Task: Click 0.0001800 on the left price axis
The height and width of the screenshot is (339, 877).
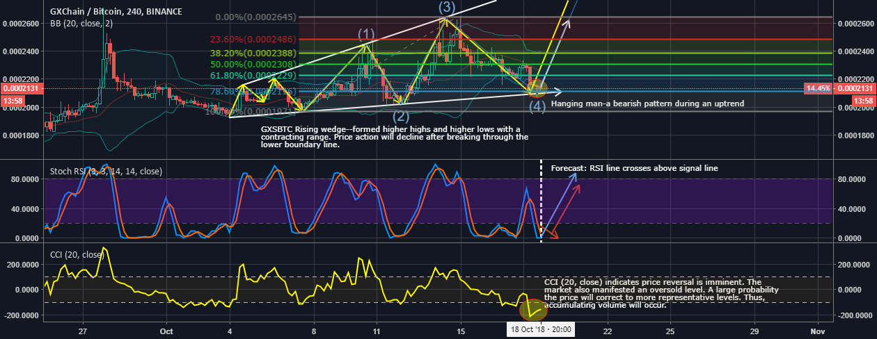Action: point(20,135)
